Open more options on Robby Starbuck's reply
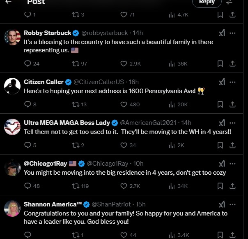Image resolution: width=248 pixels, height=239 pixels. pyautogui.click(x=232, y=33)
